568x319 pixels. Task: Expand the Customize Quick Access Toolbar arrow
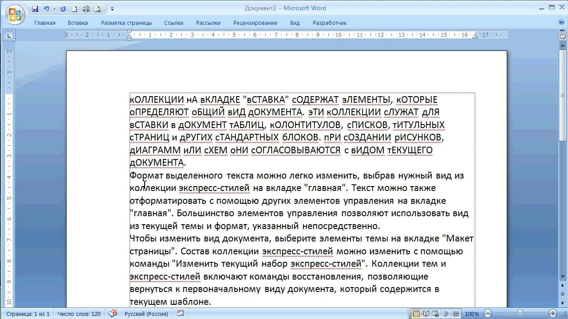112,9
